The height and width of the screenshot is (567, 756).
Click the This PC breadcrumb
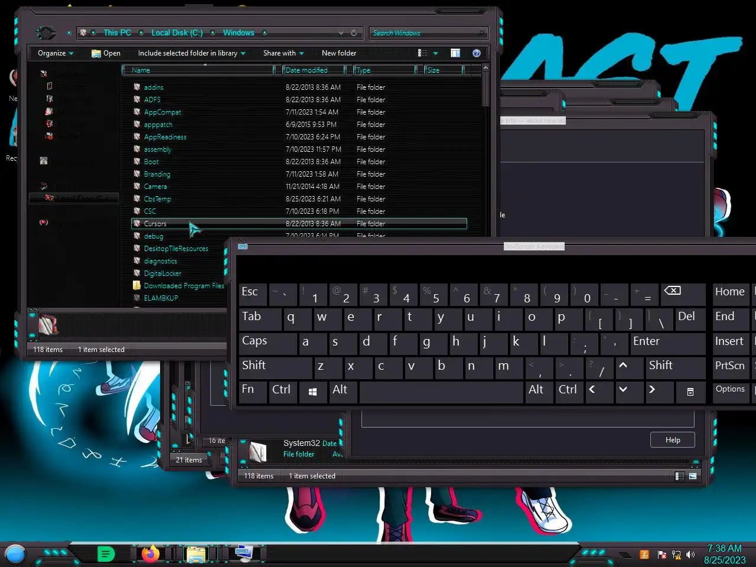point(118,33)
